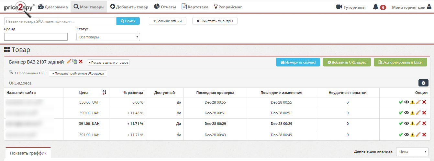Delete URL in 390.00 UAH row
The width and height of the screenshot is (434, 161).
point(424,113)
